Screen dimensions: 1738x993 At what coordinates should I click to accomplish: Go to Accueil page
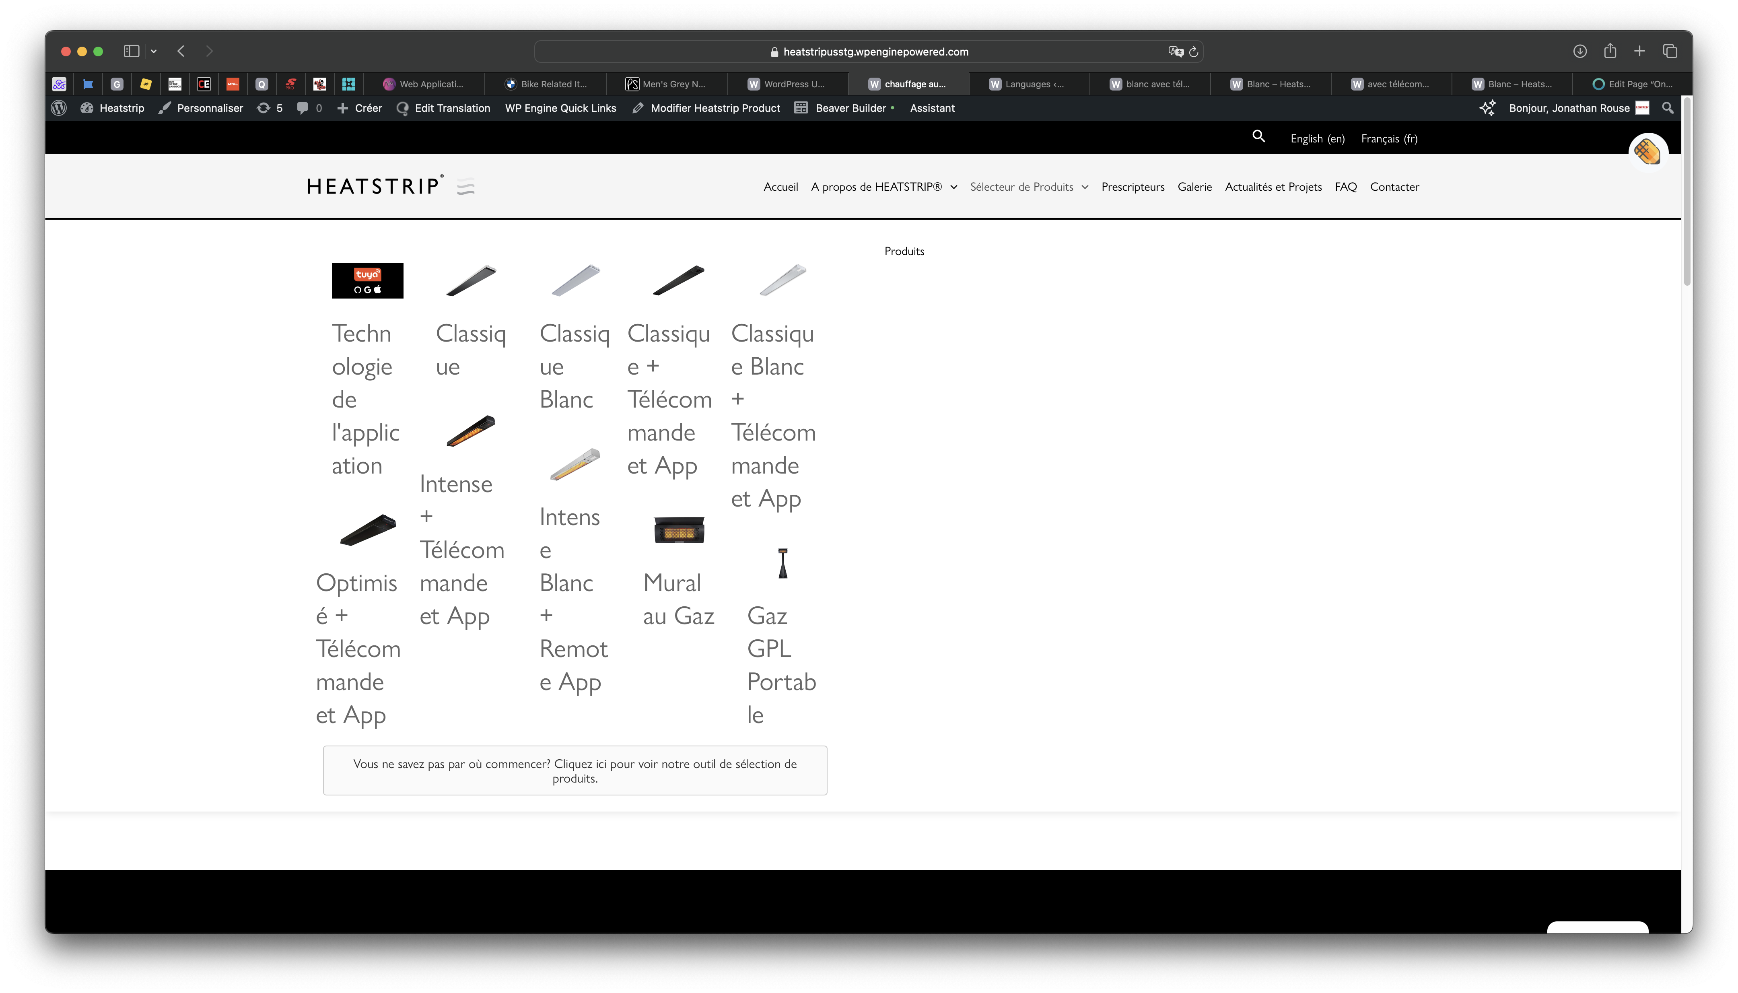780,187
